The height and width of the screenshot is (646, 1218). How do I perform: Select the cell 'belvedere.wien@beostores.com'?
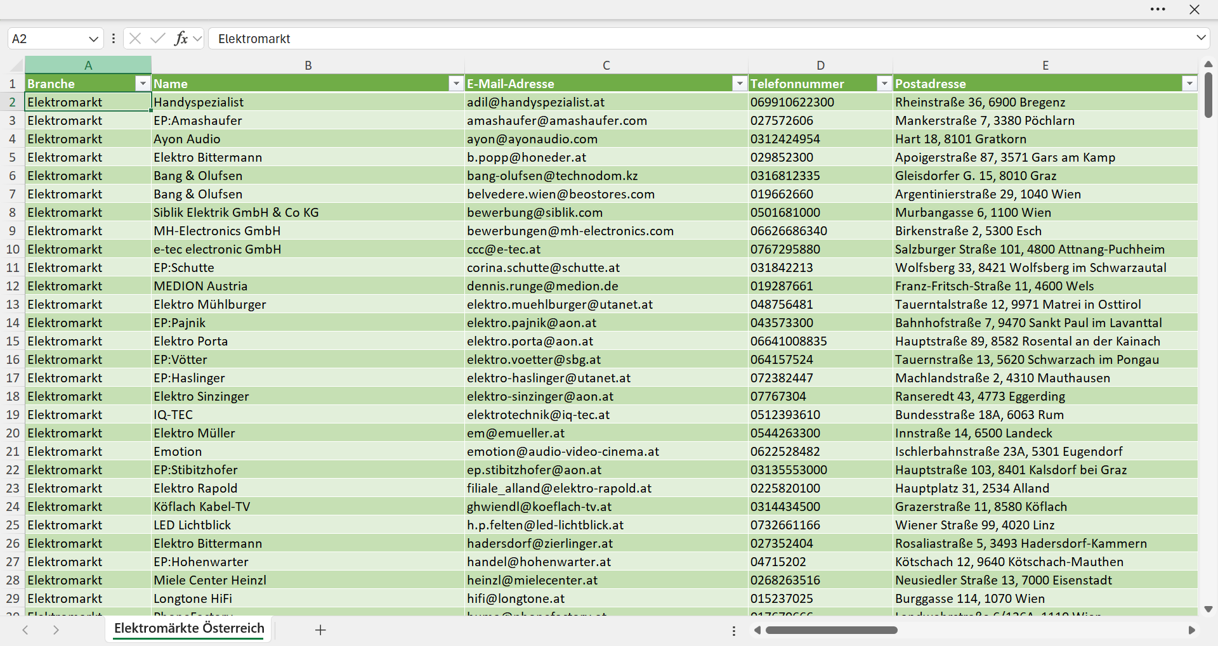pyautogui.click(x=606, y=194)
